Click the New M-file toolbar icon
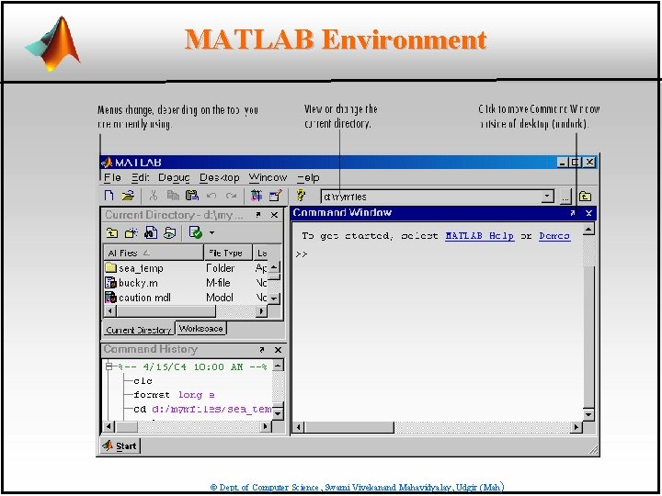Screen dimensions: 662x496 click(x=108, y=196)
